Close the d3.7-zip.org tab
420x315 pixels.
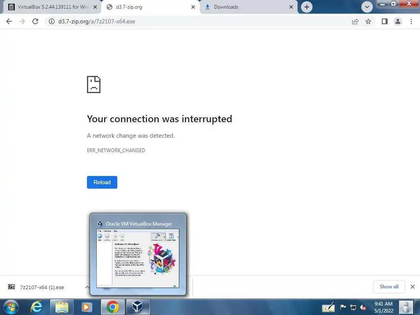pos(193,7)
